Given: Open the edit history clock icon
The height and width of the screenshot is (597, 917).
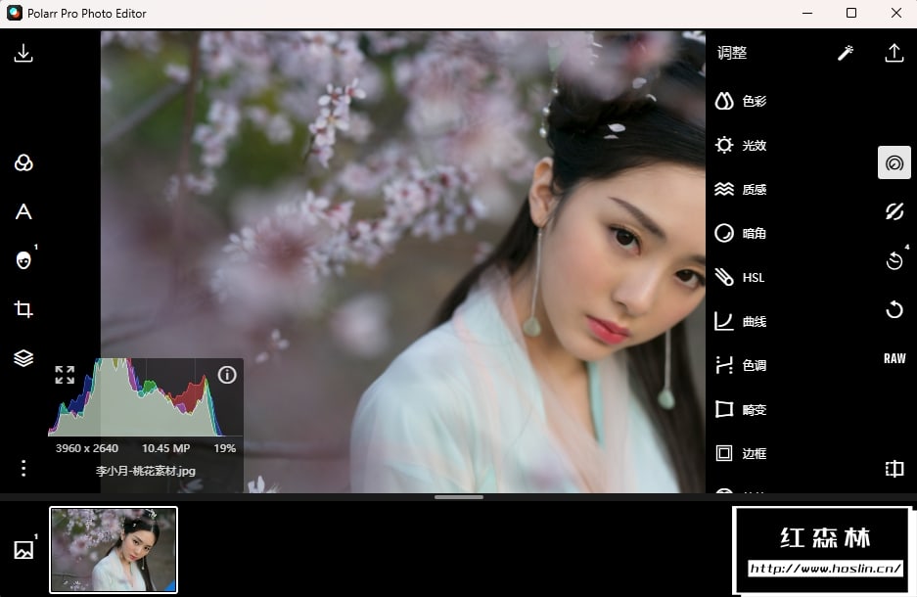Looking at the screenshot, I should 894,260.
